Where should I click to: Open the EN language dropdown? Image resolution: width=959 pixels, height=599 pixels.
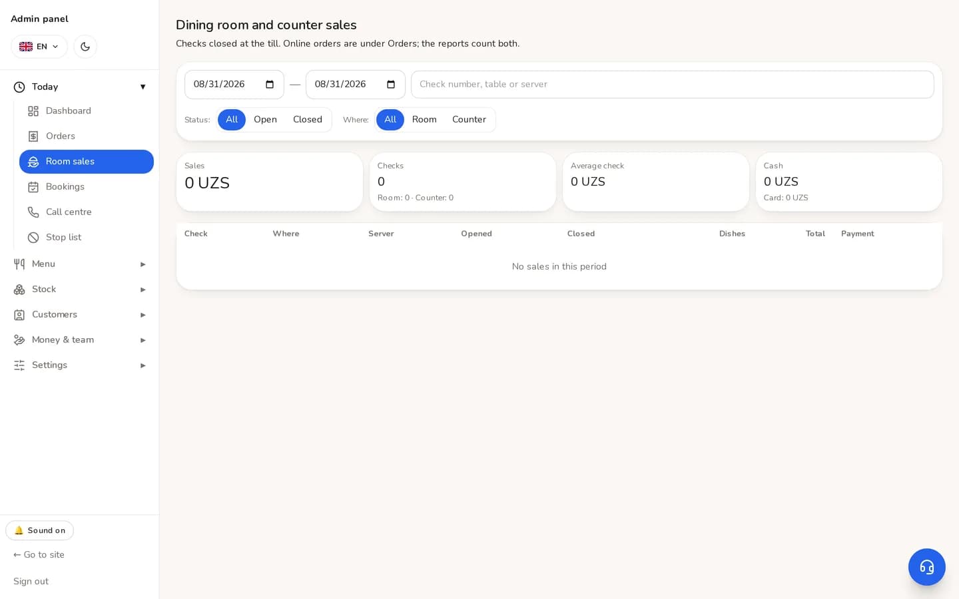(x=39, y=47)
